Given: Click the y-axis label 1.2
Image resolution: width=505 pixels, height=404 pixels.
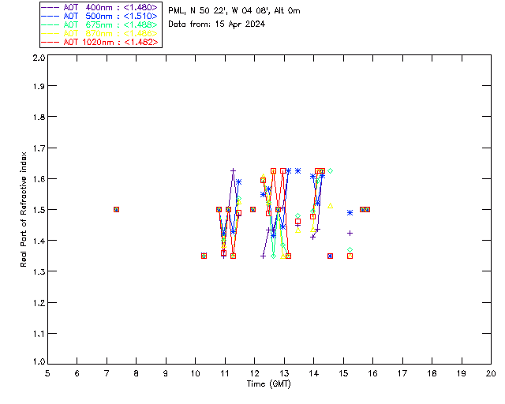Looking at the screenshot, I should (39, 303).
